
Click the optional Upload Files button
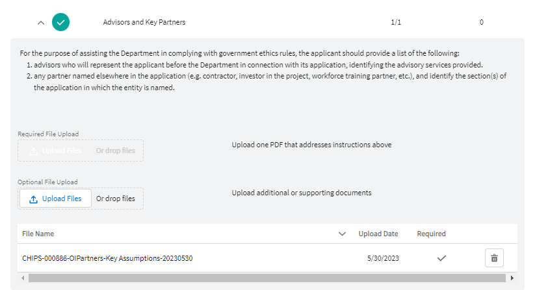55,199
